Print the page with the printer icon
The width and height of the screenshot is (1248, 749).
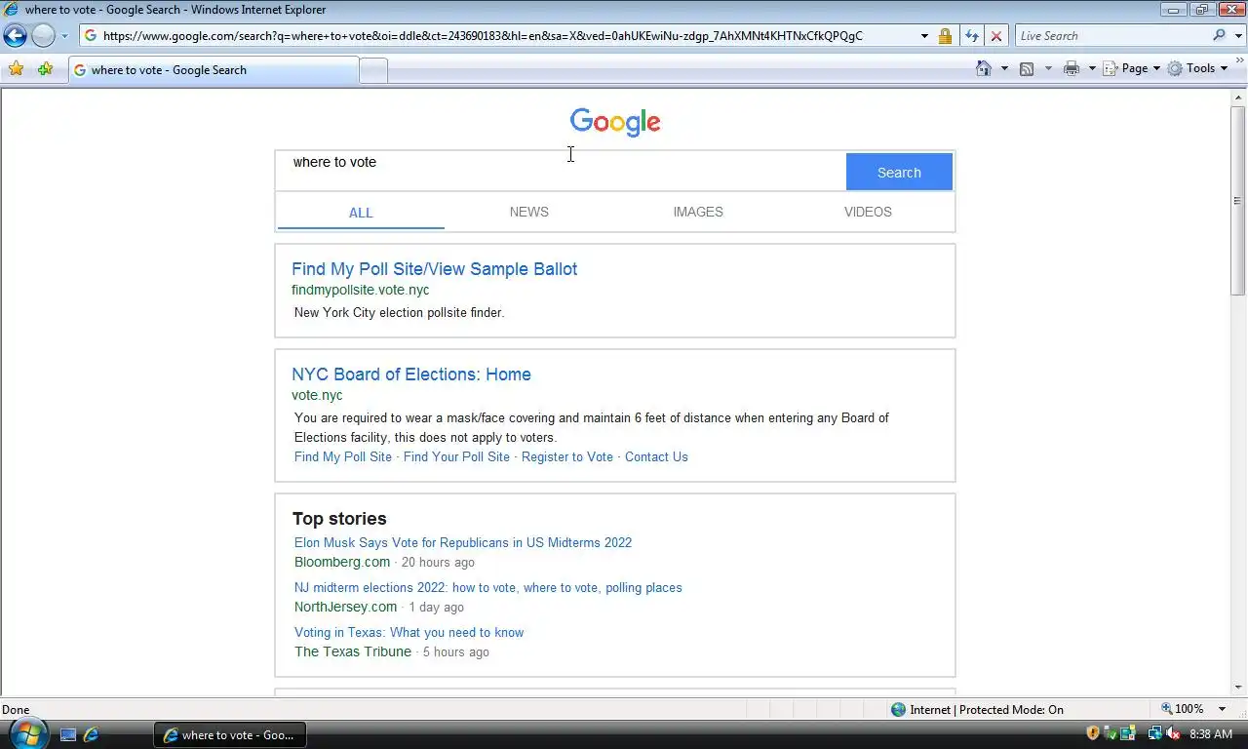pyautogui.click(x=1072, y=68)
